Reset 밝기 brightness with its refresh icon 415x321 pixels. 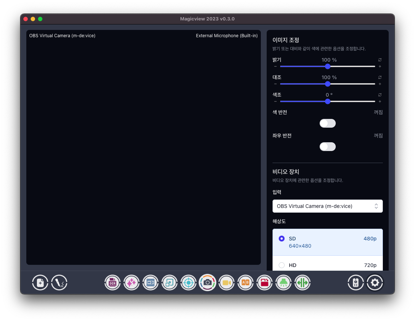tap(380, 60)
